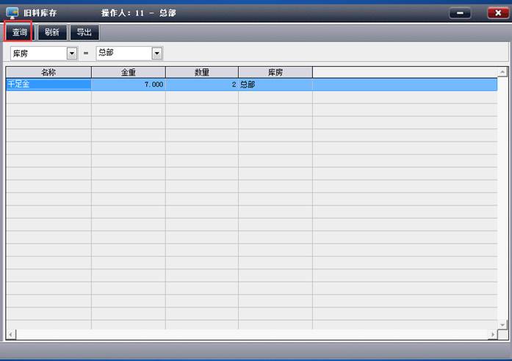The height and width of the screenshot is (361, 512).
Task: Click the 刷新 refresh button
Action: click(x=52, y=32)
